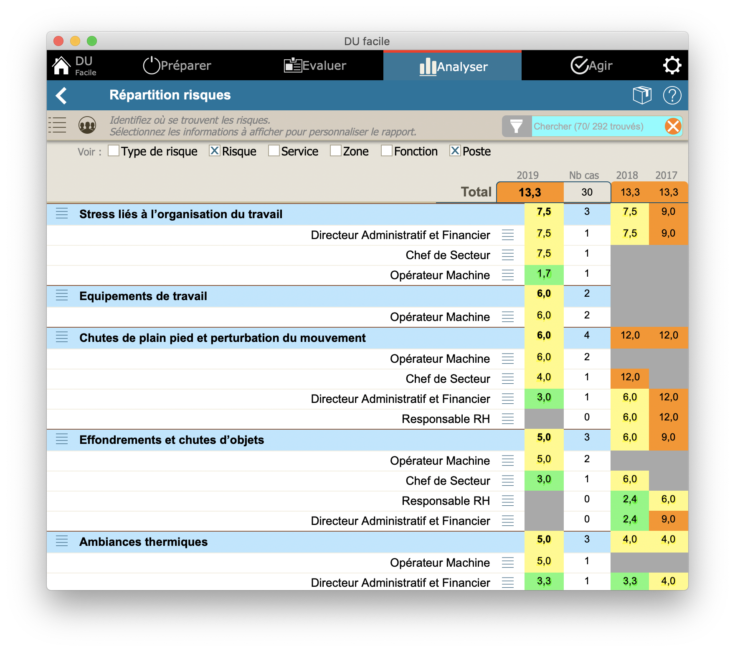Switch to Evaluer tab

(x=315, y=66)
